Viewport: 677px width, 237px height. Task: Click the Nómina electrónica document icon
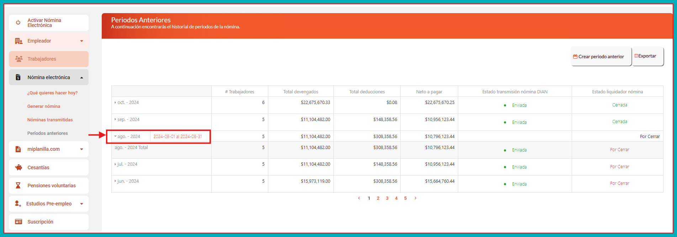[x=18, y=77]
